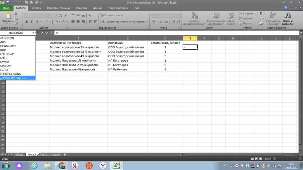Toggle Перенос текста wrap text
The image size is (303, 170).
pos(112,15)
